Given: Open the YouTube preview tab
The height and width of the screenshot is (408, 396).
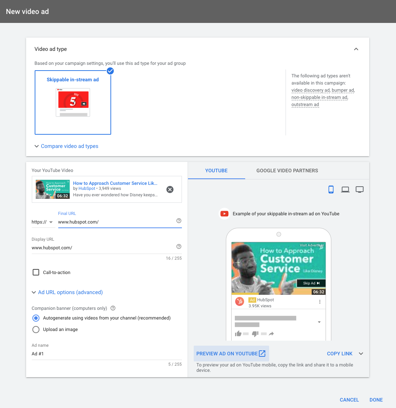Looking at the screenshot, I should pos(216,171).
